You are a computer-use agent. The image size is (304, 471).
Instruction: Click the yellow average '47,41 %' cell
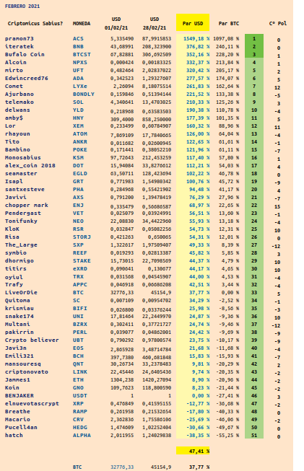[193, 451]
